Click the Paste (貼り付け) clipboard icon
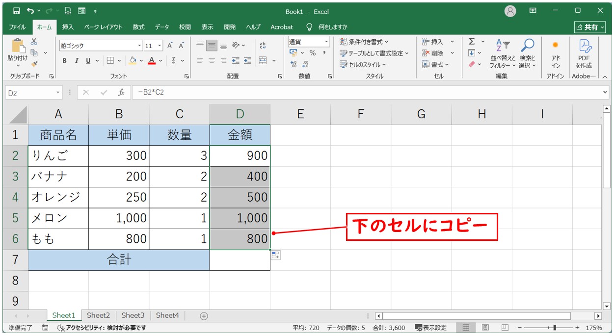The image size is (615, 336). pyautogui.click(x=18, y=47)
